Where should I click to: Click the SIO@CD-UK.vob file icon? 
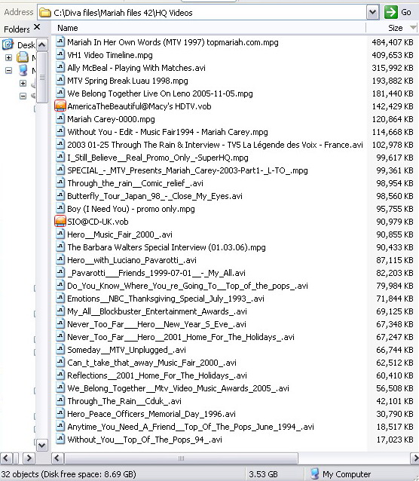coord(60,222)
